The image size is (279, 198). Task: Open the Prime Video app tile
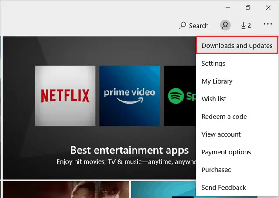(x=130, y=96)
